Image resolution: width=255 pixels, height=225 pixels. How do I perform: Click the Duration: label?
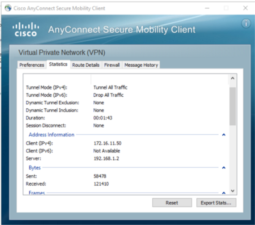[x=35, y=118]
